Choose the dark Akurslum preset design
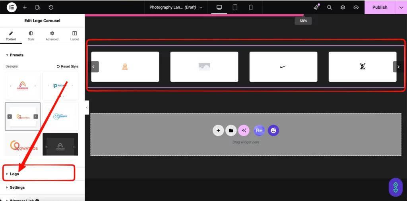The image size is (407, 201). (x=60, y=144)
